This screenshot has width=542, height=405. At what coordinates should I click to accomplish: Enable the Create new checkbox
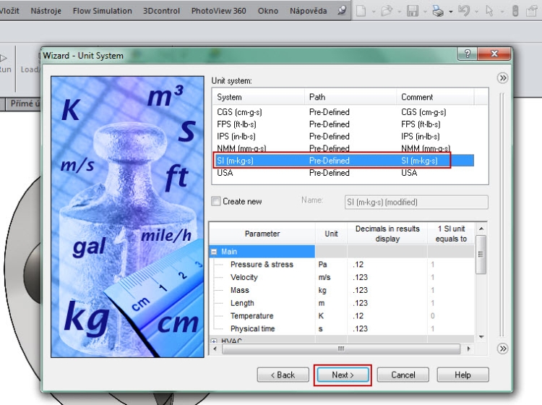pyautogui.click(x=215, y=201)
